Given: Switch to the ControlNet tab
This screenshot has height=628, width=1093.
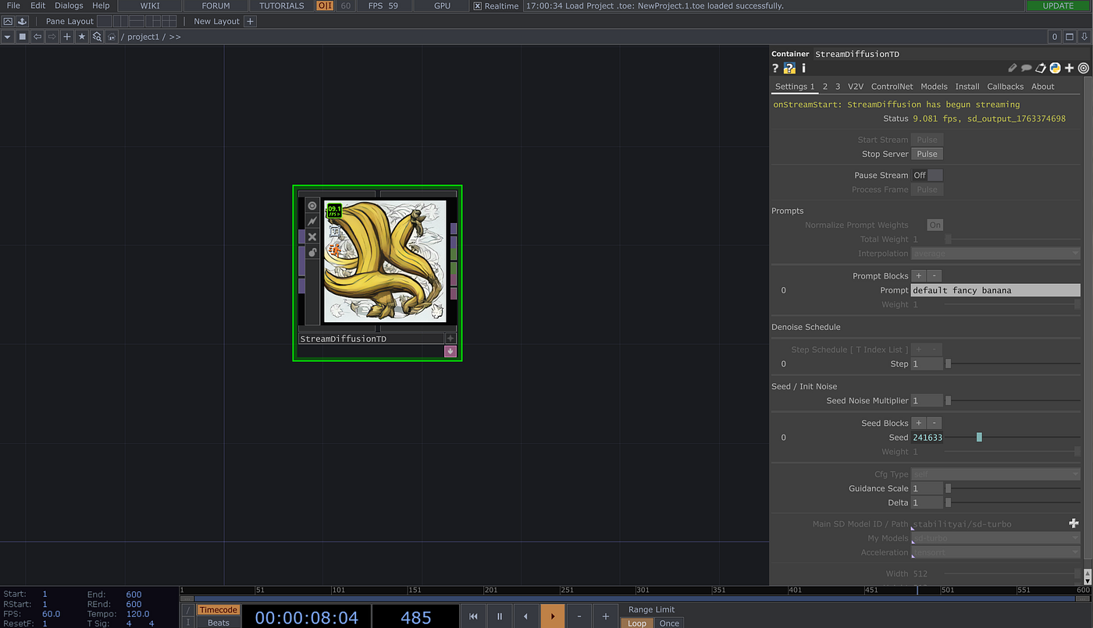Looking at the screenshot, I should 892,87.
